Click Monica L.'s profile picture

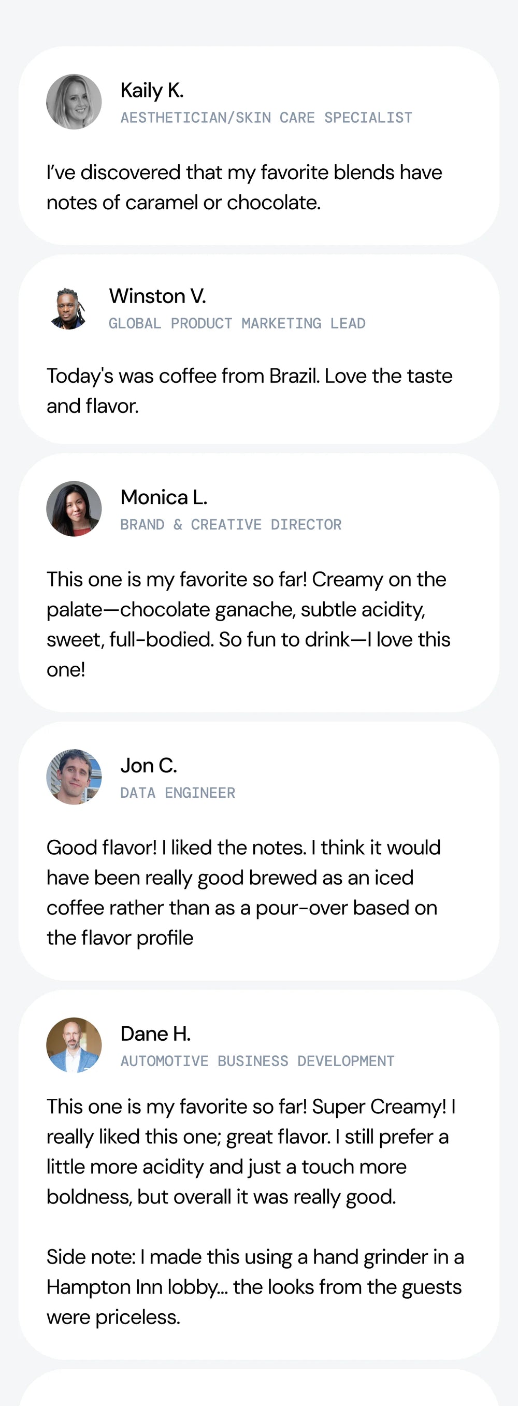(74, 509)
